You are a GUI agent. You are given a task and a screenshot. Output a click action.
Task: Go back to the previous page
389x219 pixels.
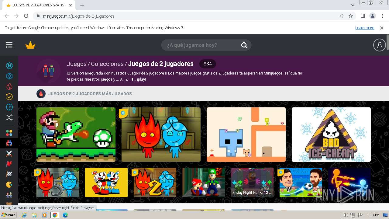click(x=7, y=16)
